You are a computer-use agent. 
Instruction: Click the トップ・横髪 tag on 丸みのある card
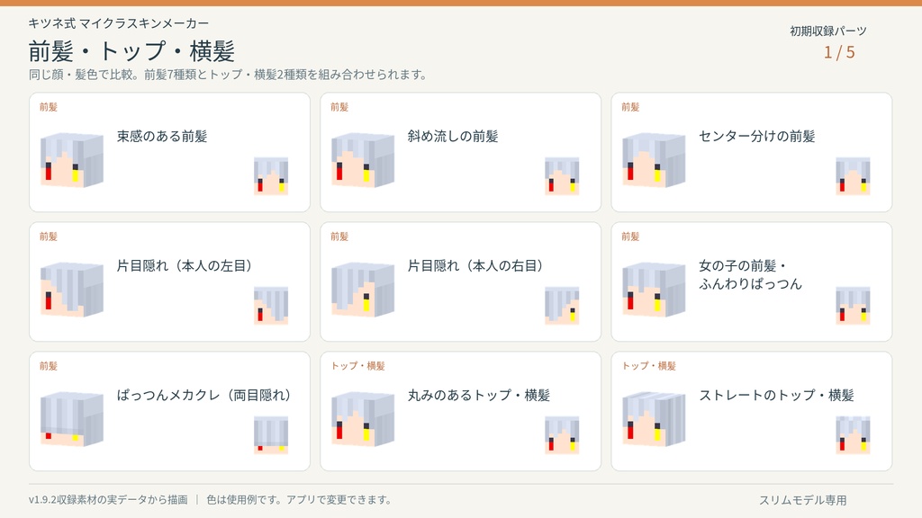[x=357, y=366]
